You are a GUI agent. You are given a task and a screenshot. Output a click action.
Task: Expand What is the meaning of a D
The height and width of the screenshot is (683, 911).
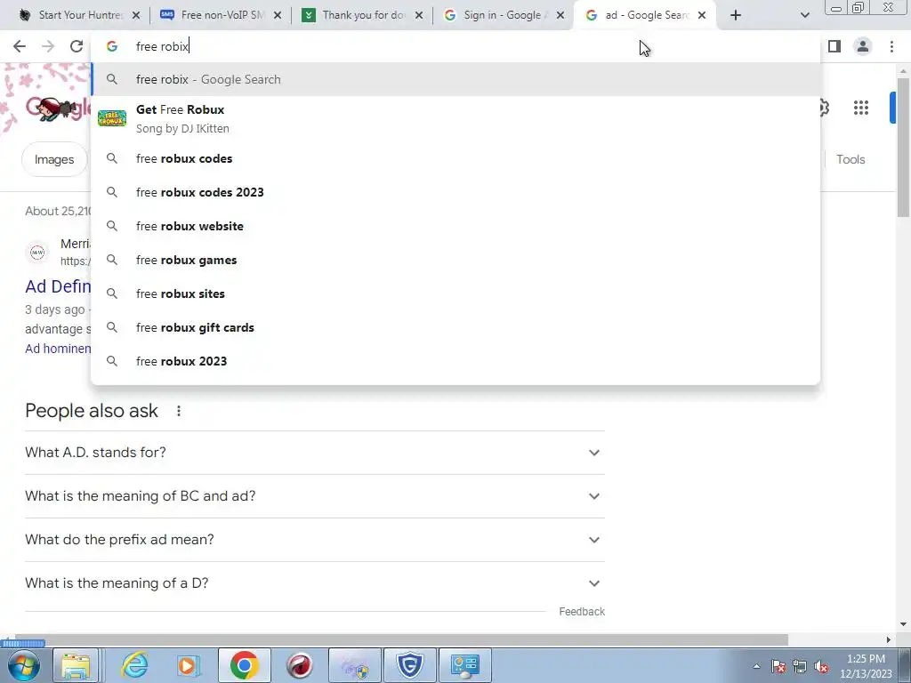(x=314, y=583)
